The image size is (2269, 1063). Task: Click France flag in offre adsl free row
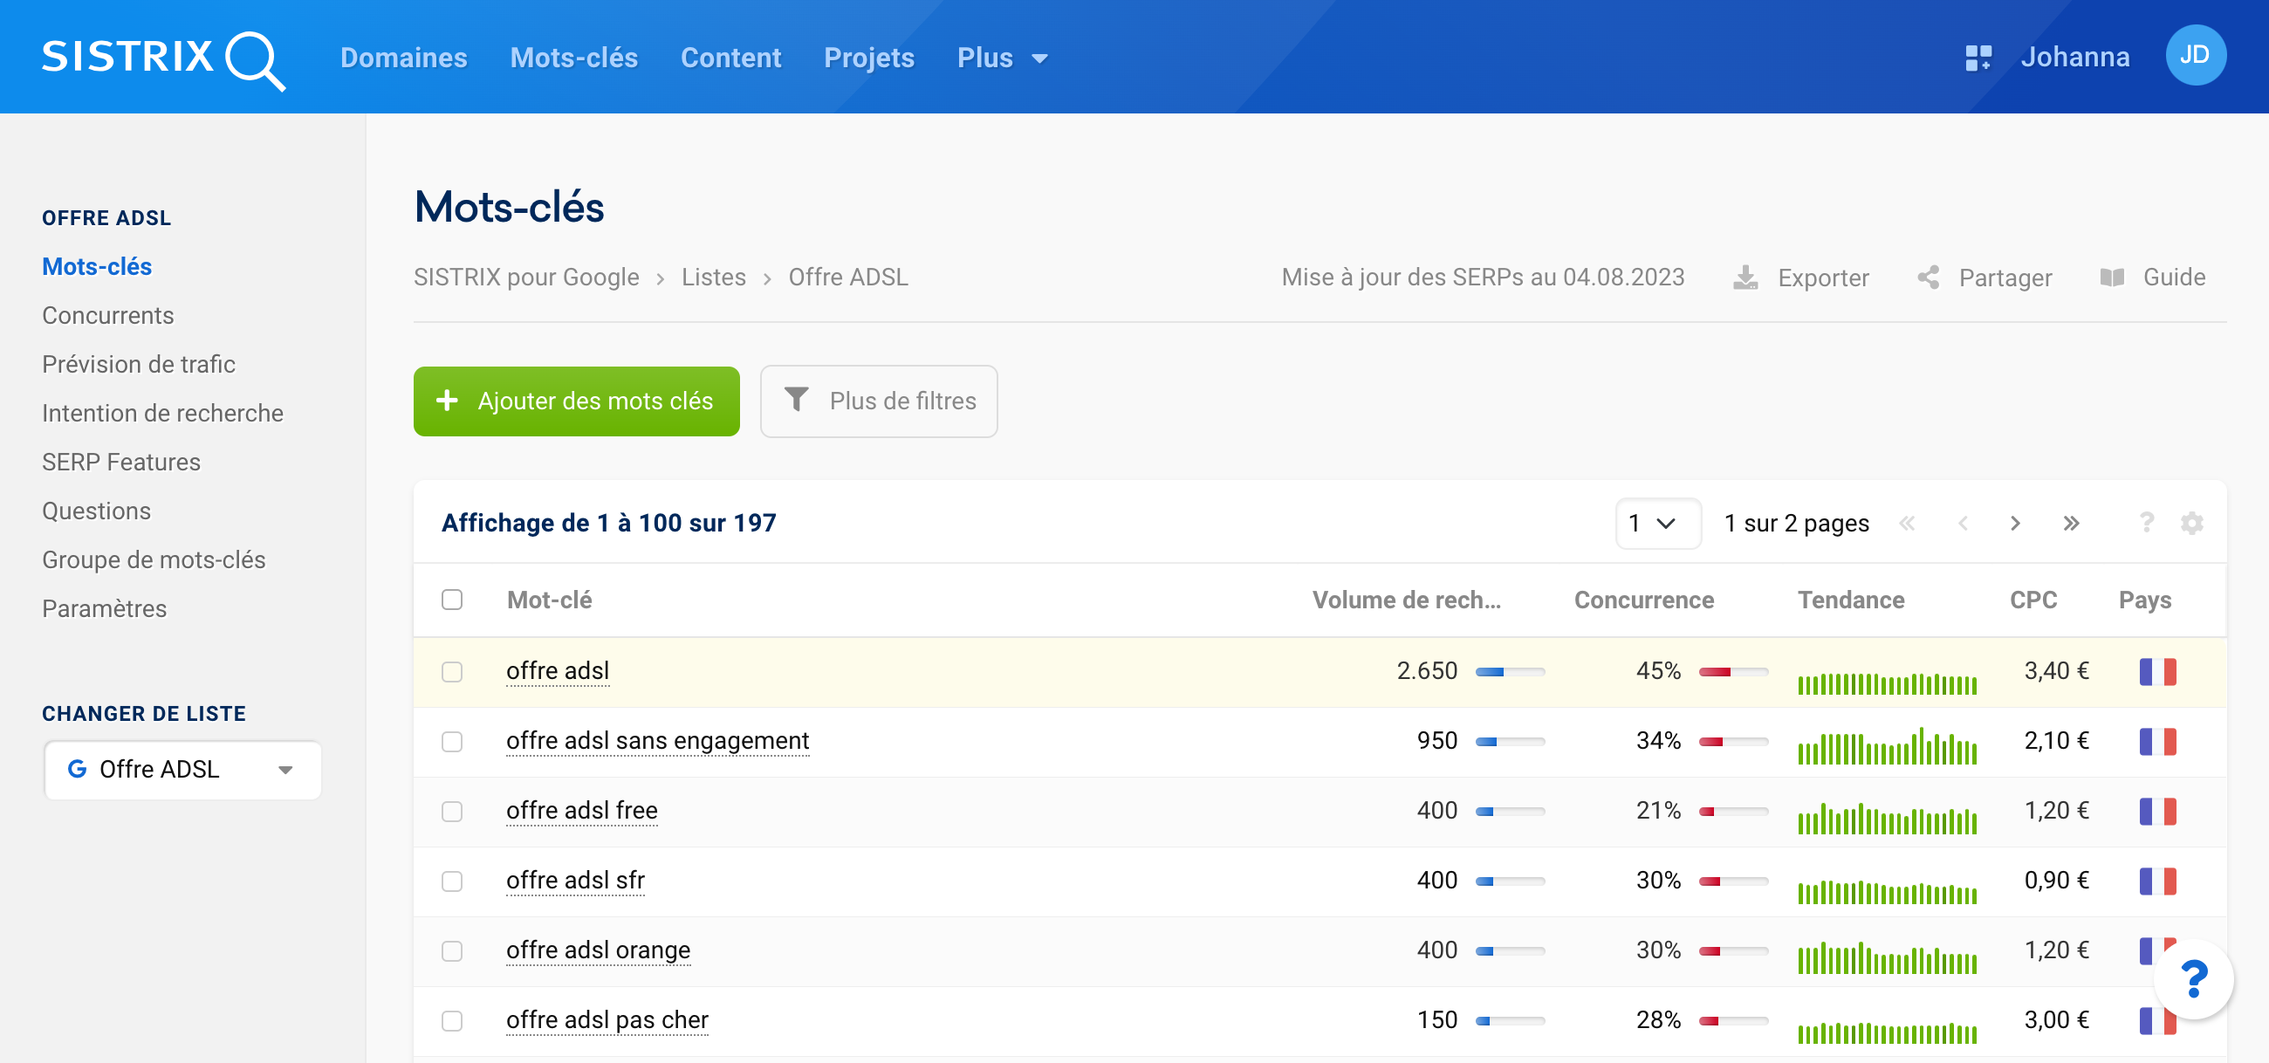point(2157,811)
